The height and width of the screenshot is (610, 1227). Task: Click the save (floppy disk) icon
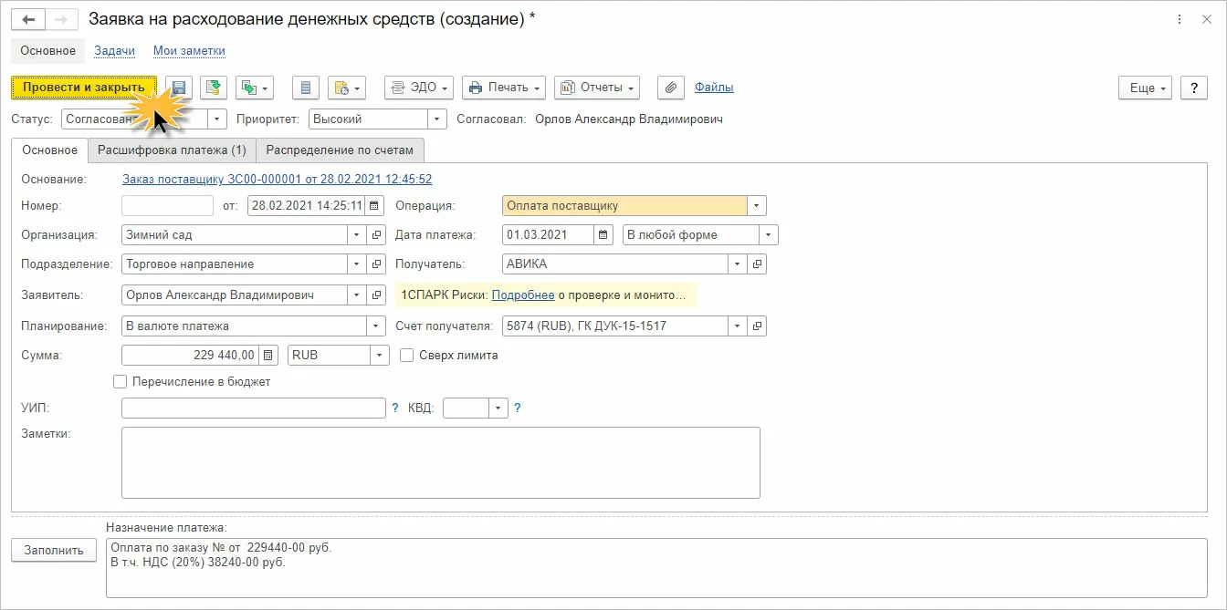click(x=179, y=88)
